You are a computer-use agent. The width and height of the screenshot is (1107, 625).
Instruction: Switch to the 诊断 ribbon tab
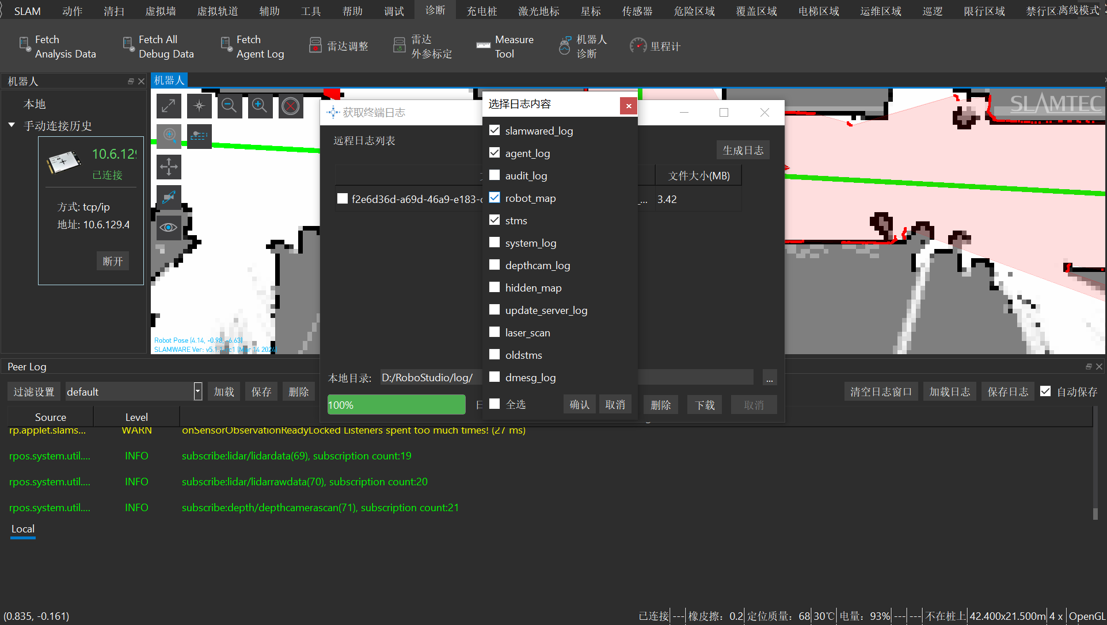tap(435, 10)
